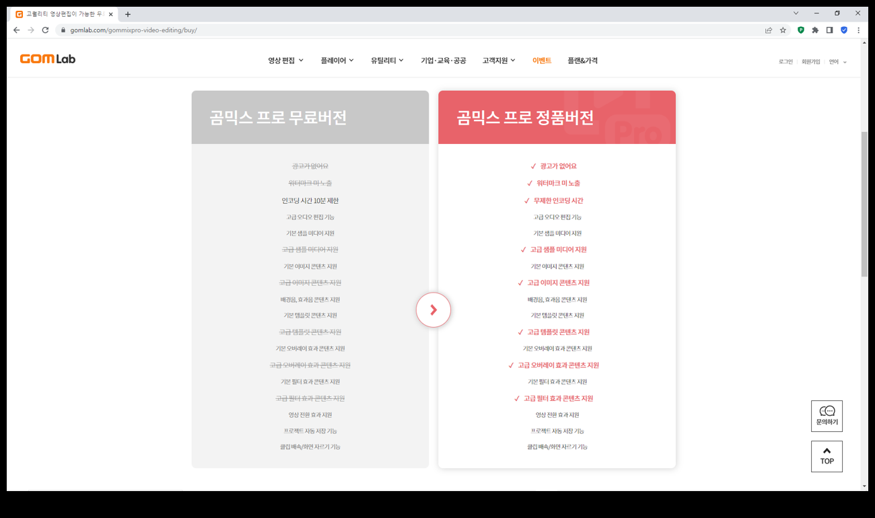875x518 pixels.
Task: Click 인코딩 시간 10분 제한 text
Action: (310, 200)
